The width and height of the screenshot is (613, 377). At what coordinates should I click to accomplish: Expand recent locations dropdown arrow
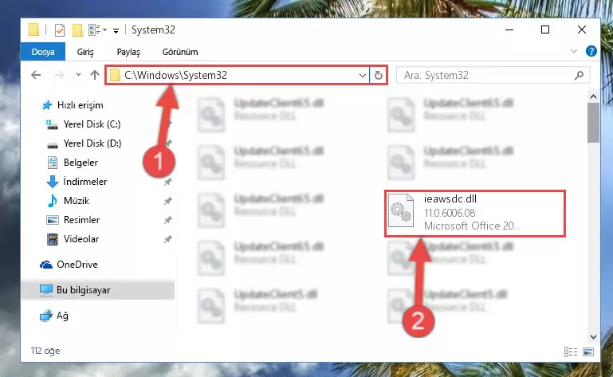click(78, 75)
